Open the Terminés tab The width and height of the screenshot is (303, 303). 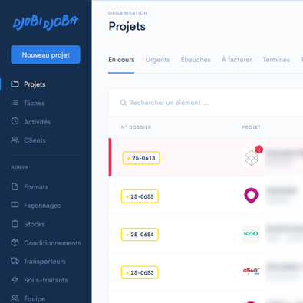click(x=276, y=60)
